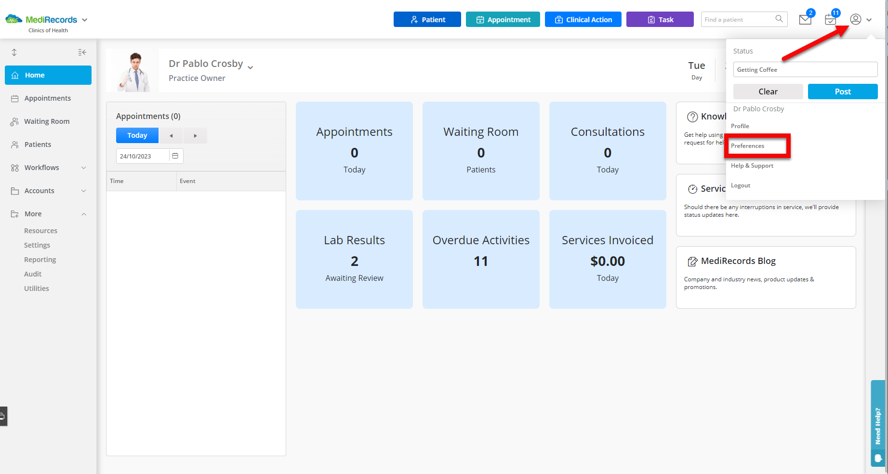Go to previous day arrow
Viewport: 888px width, 474px height.
click(171, 136)
